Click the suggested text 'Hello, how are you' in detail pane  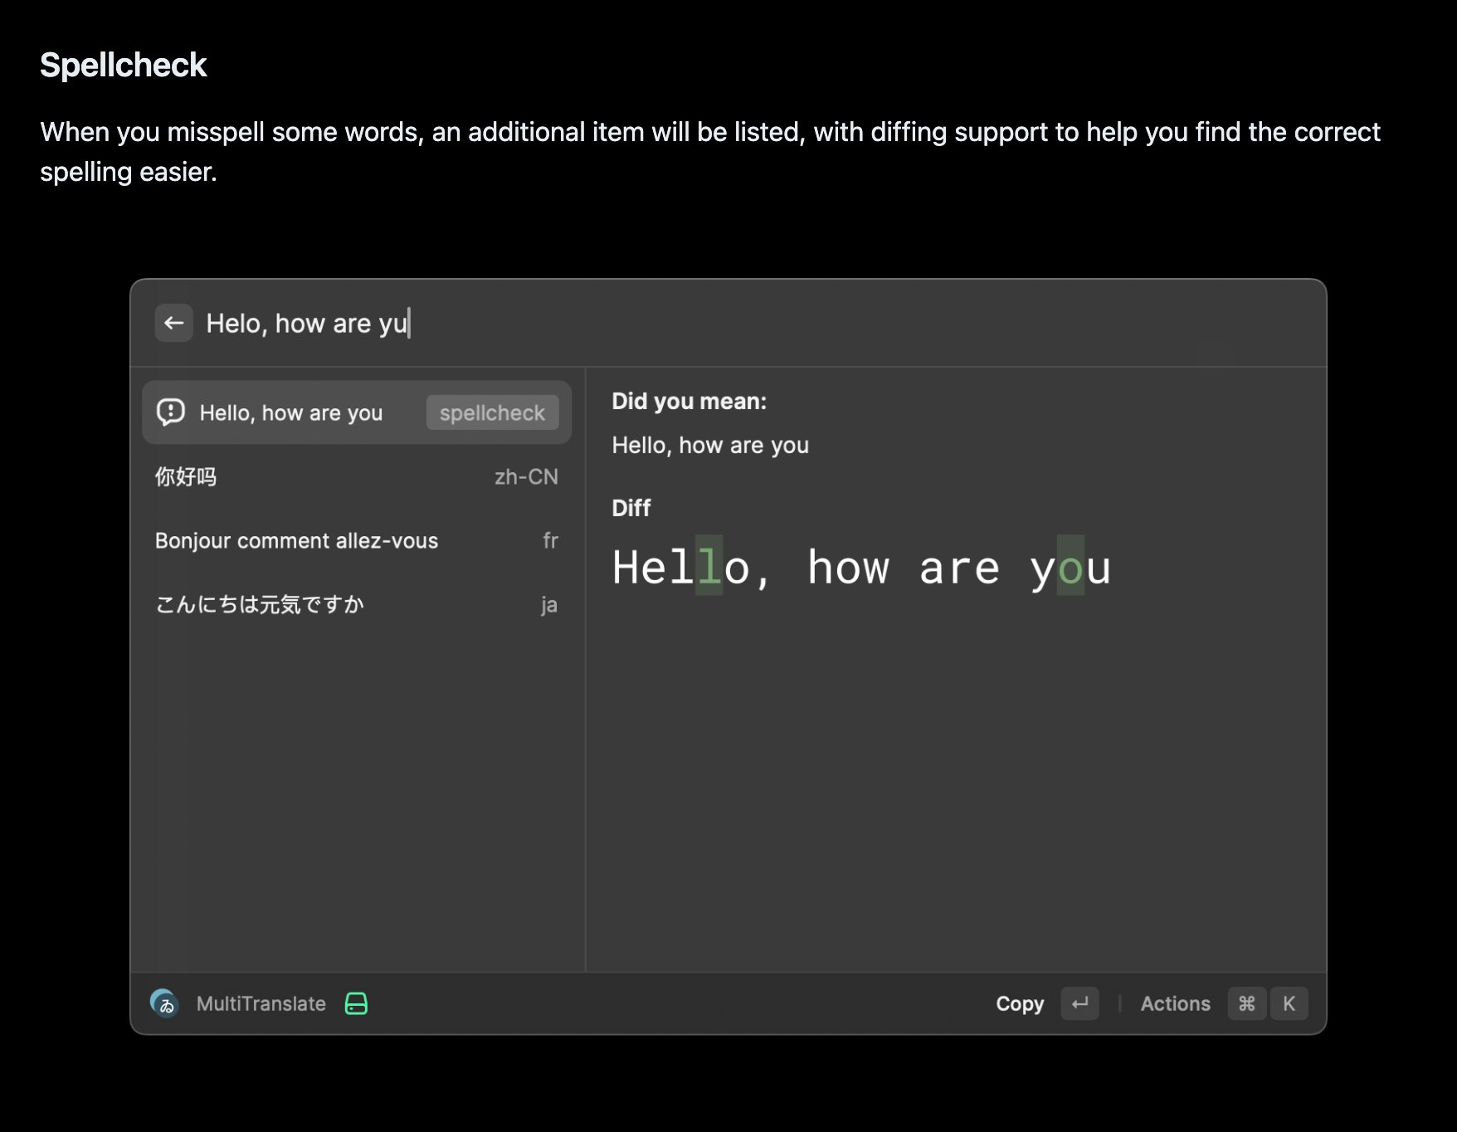point(710,445)
